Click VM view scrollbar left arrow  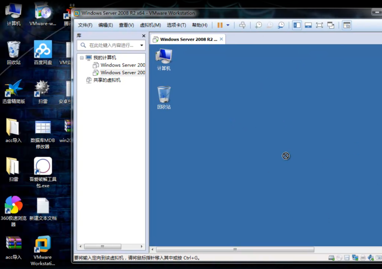point(153,249)
